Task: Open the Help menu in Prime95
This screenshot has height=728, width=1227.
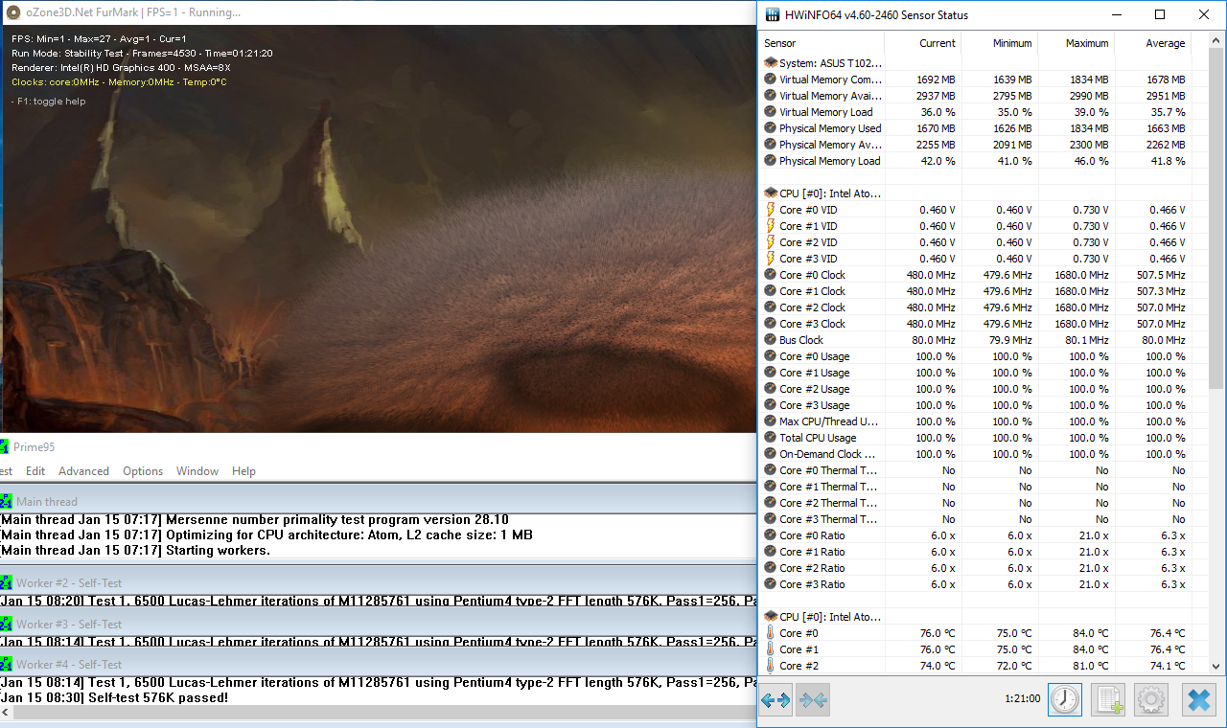Action: [x=243, y=471]
